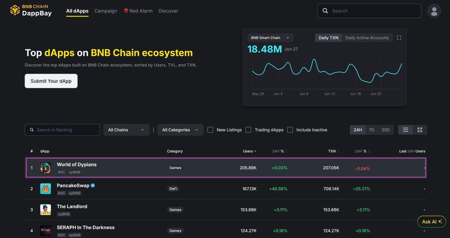
Task: Click PancakeSwap DeFi category tag
Action: (173, 189)
